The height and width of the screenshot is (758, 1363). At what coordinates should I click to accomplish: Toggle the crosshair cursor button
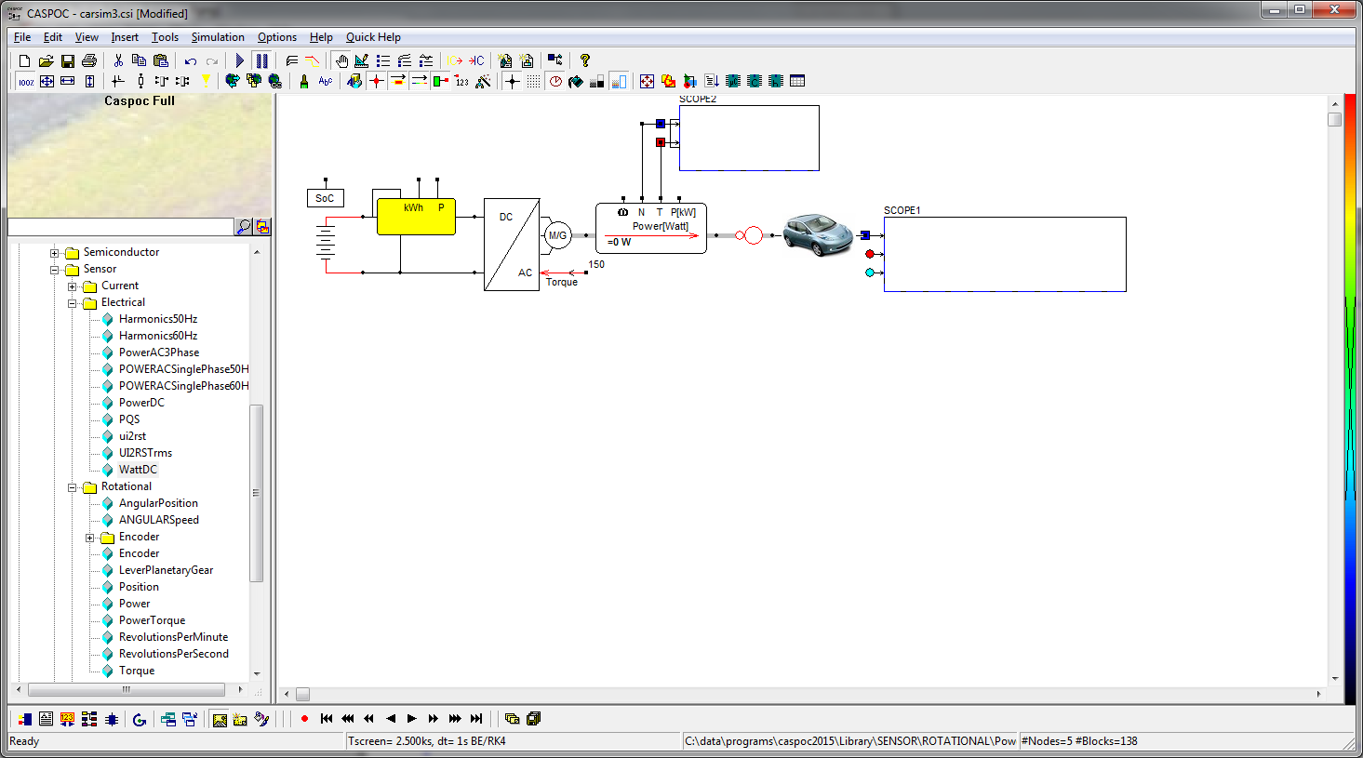(x=512, y=82)
